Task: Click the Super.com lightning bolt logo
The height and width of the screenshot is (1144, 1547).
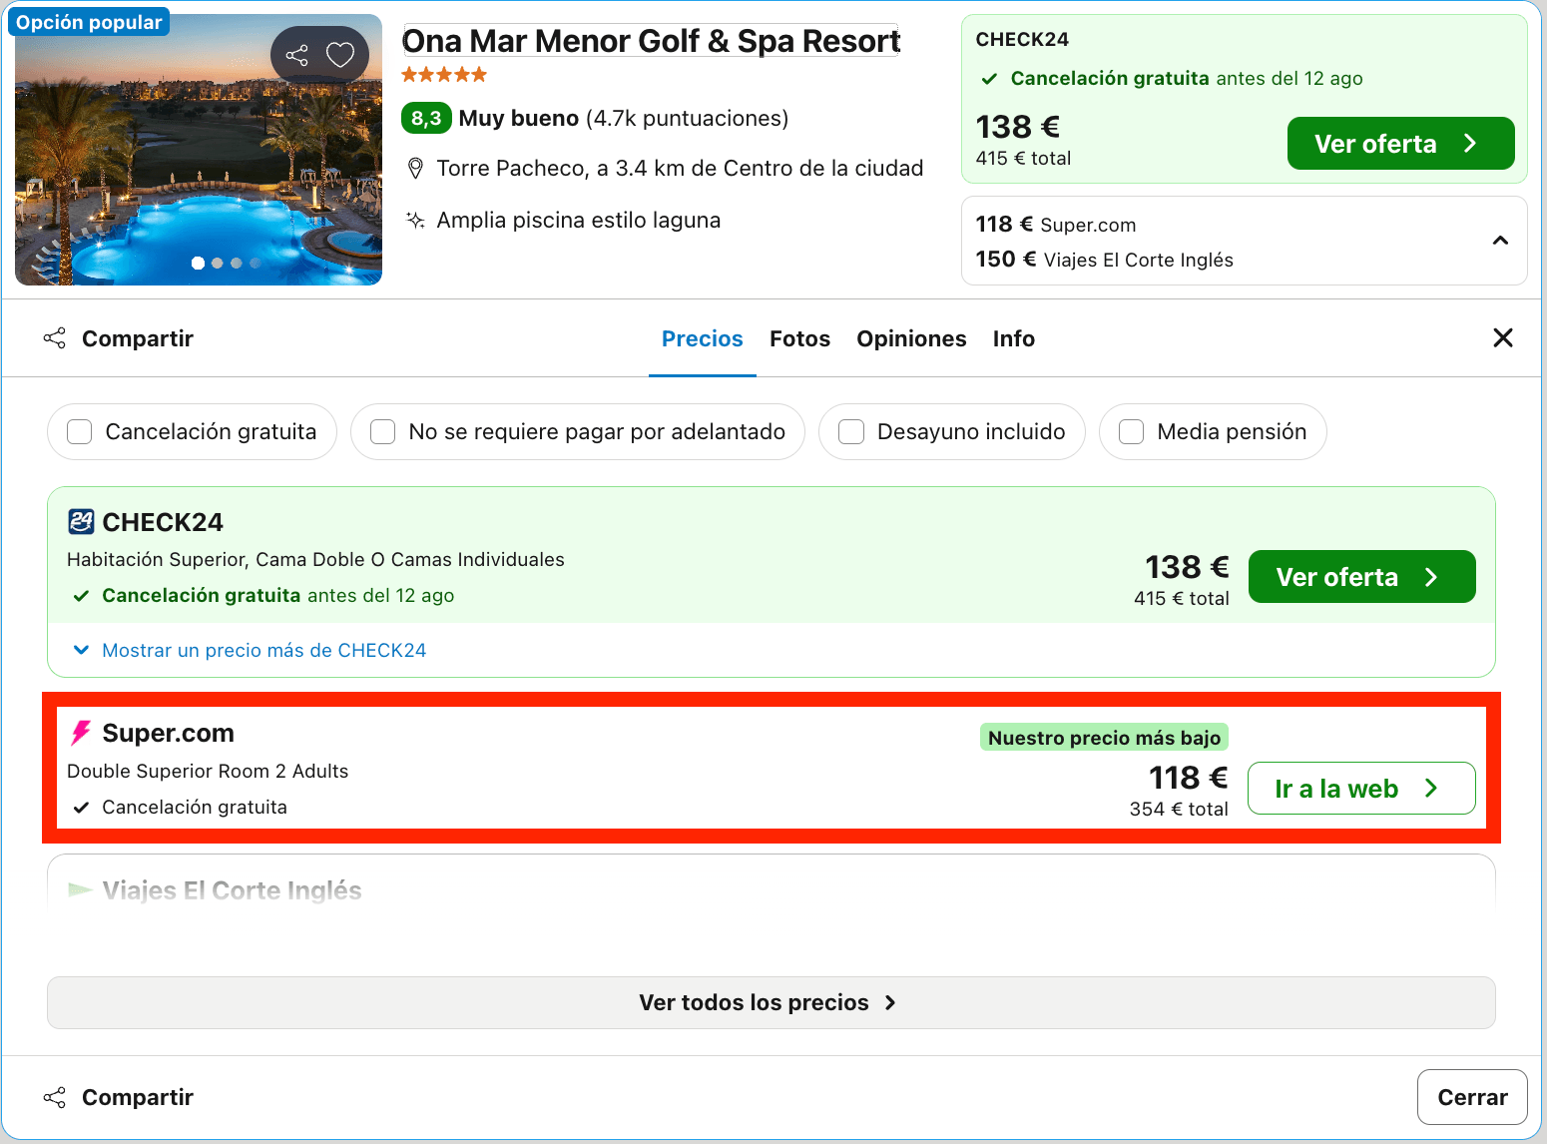Action: (x=81, y=734)
